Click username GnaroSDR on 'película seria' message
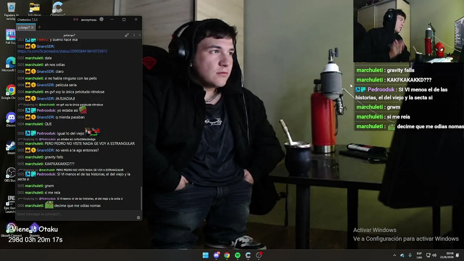464x261 pixels. pos(45,85)
